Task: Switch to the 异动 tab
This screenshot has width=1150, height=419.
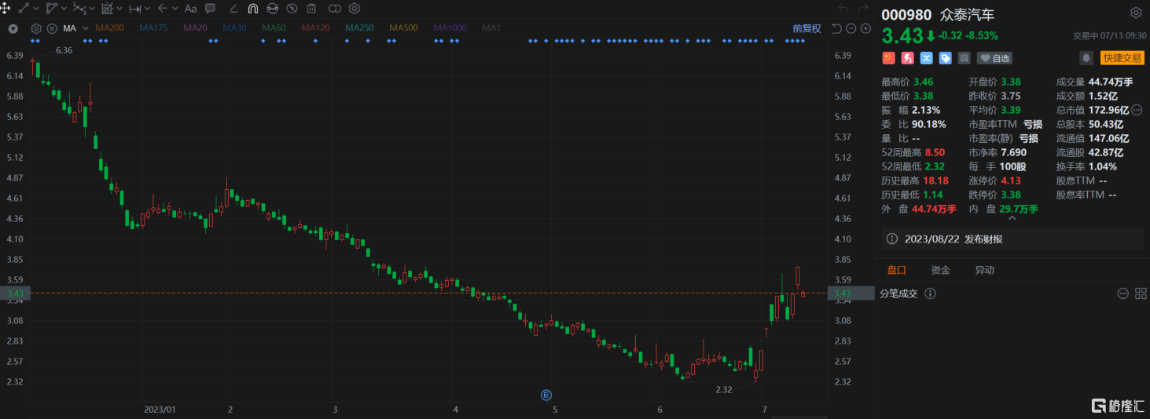Action: click(x=984, y=270)
